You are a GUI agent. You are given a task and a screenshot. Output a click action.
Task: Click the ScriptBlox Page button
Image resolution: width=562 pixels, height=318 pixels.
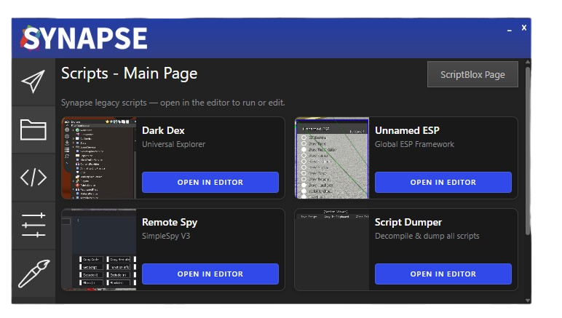472,74
